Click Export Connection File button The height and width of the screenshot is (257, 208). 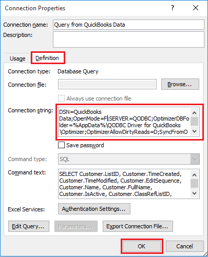[x=138, y=226]
